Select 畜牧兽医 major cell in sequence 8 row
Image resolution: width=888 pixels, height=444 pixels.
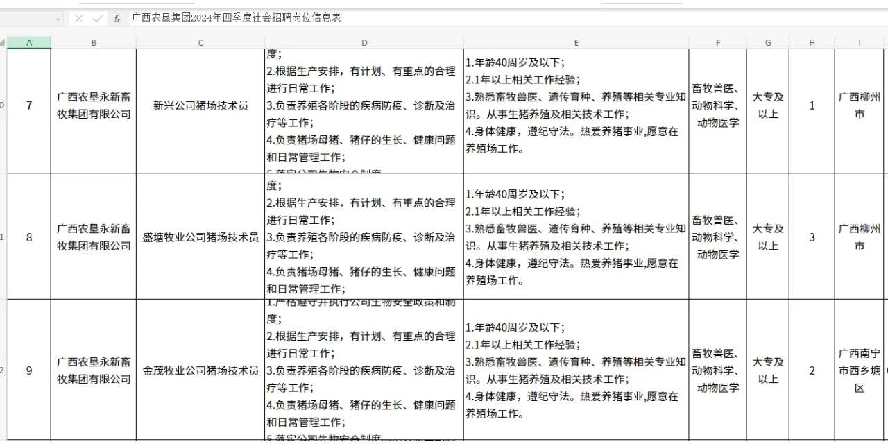pyautogui.click(x=718, y=237)
